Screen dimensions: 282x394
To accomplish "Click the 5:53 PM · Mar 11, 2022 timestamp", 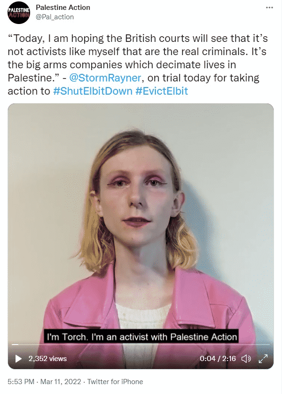I will pyautogui.click(x=44, y=381).
